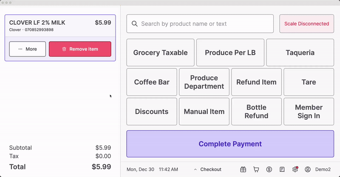Open the shopping cart icon
340x177 pixels.
point(256,169)
